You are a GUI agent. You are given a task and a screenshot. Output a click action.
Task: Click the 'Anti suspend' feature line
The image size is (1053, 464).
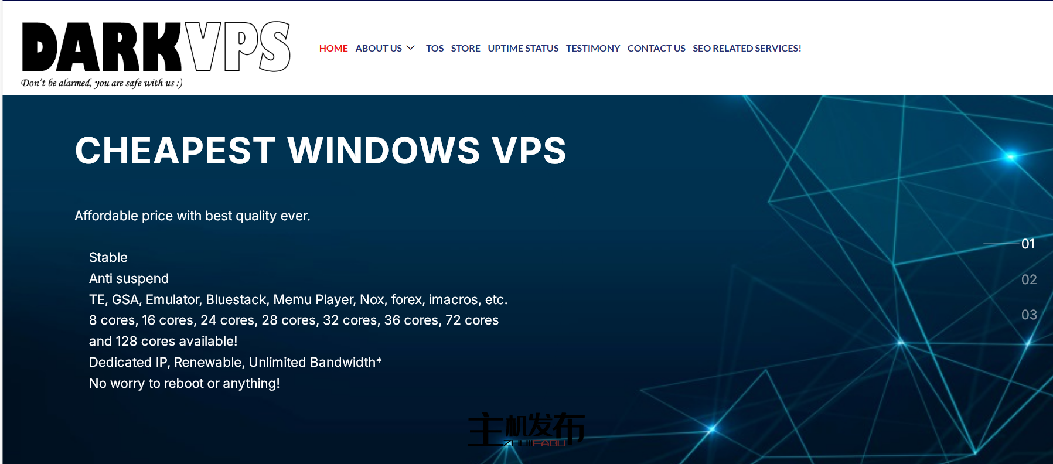tap(129, 278)
